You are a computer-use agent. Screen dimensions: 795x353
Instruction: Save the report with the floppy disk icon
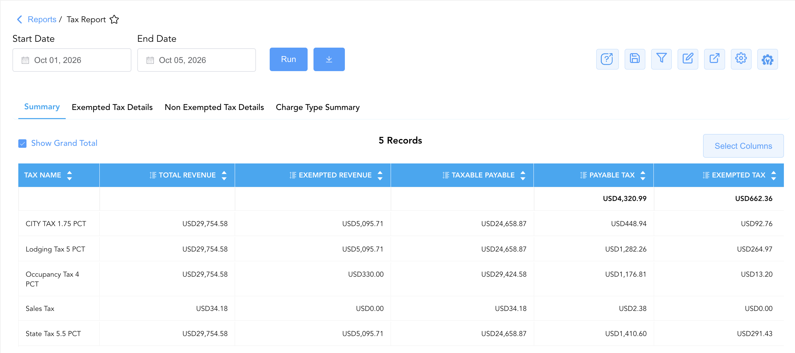pyautogui.click(x=634, y=59)
